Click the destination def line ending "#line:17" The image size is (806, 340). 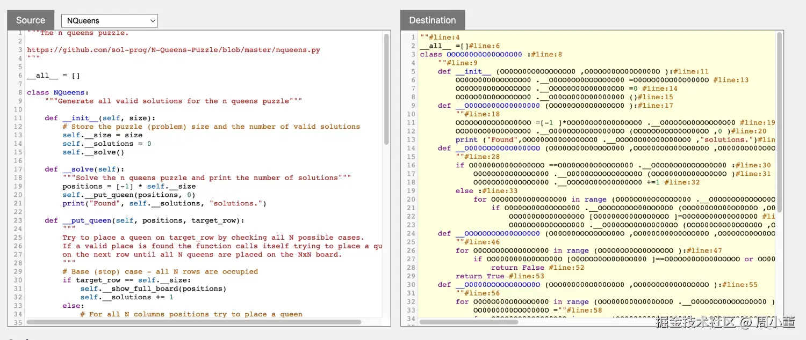(x=556, y=106)
